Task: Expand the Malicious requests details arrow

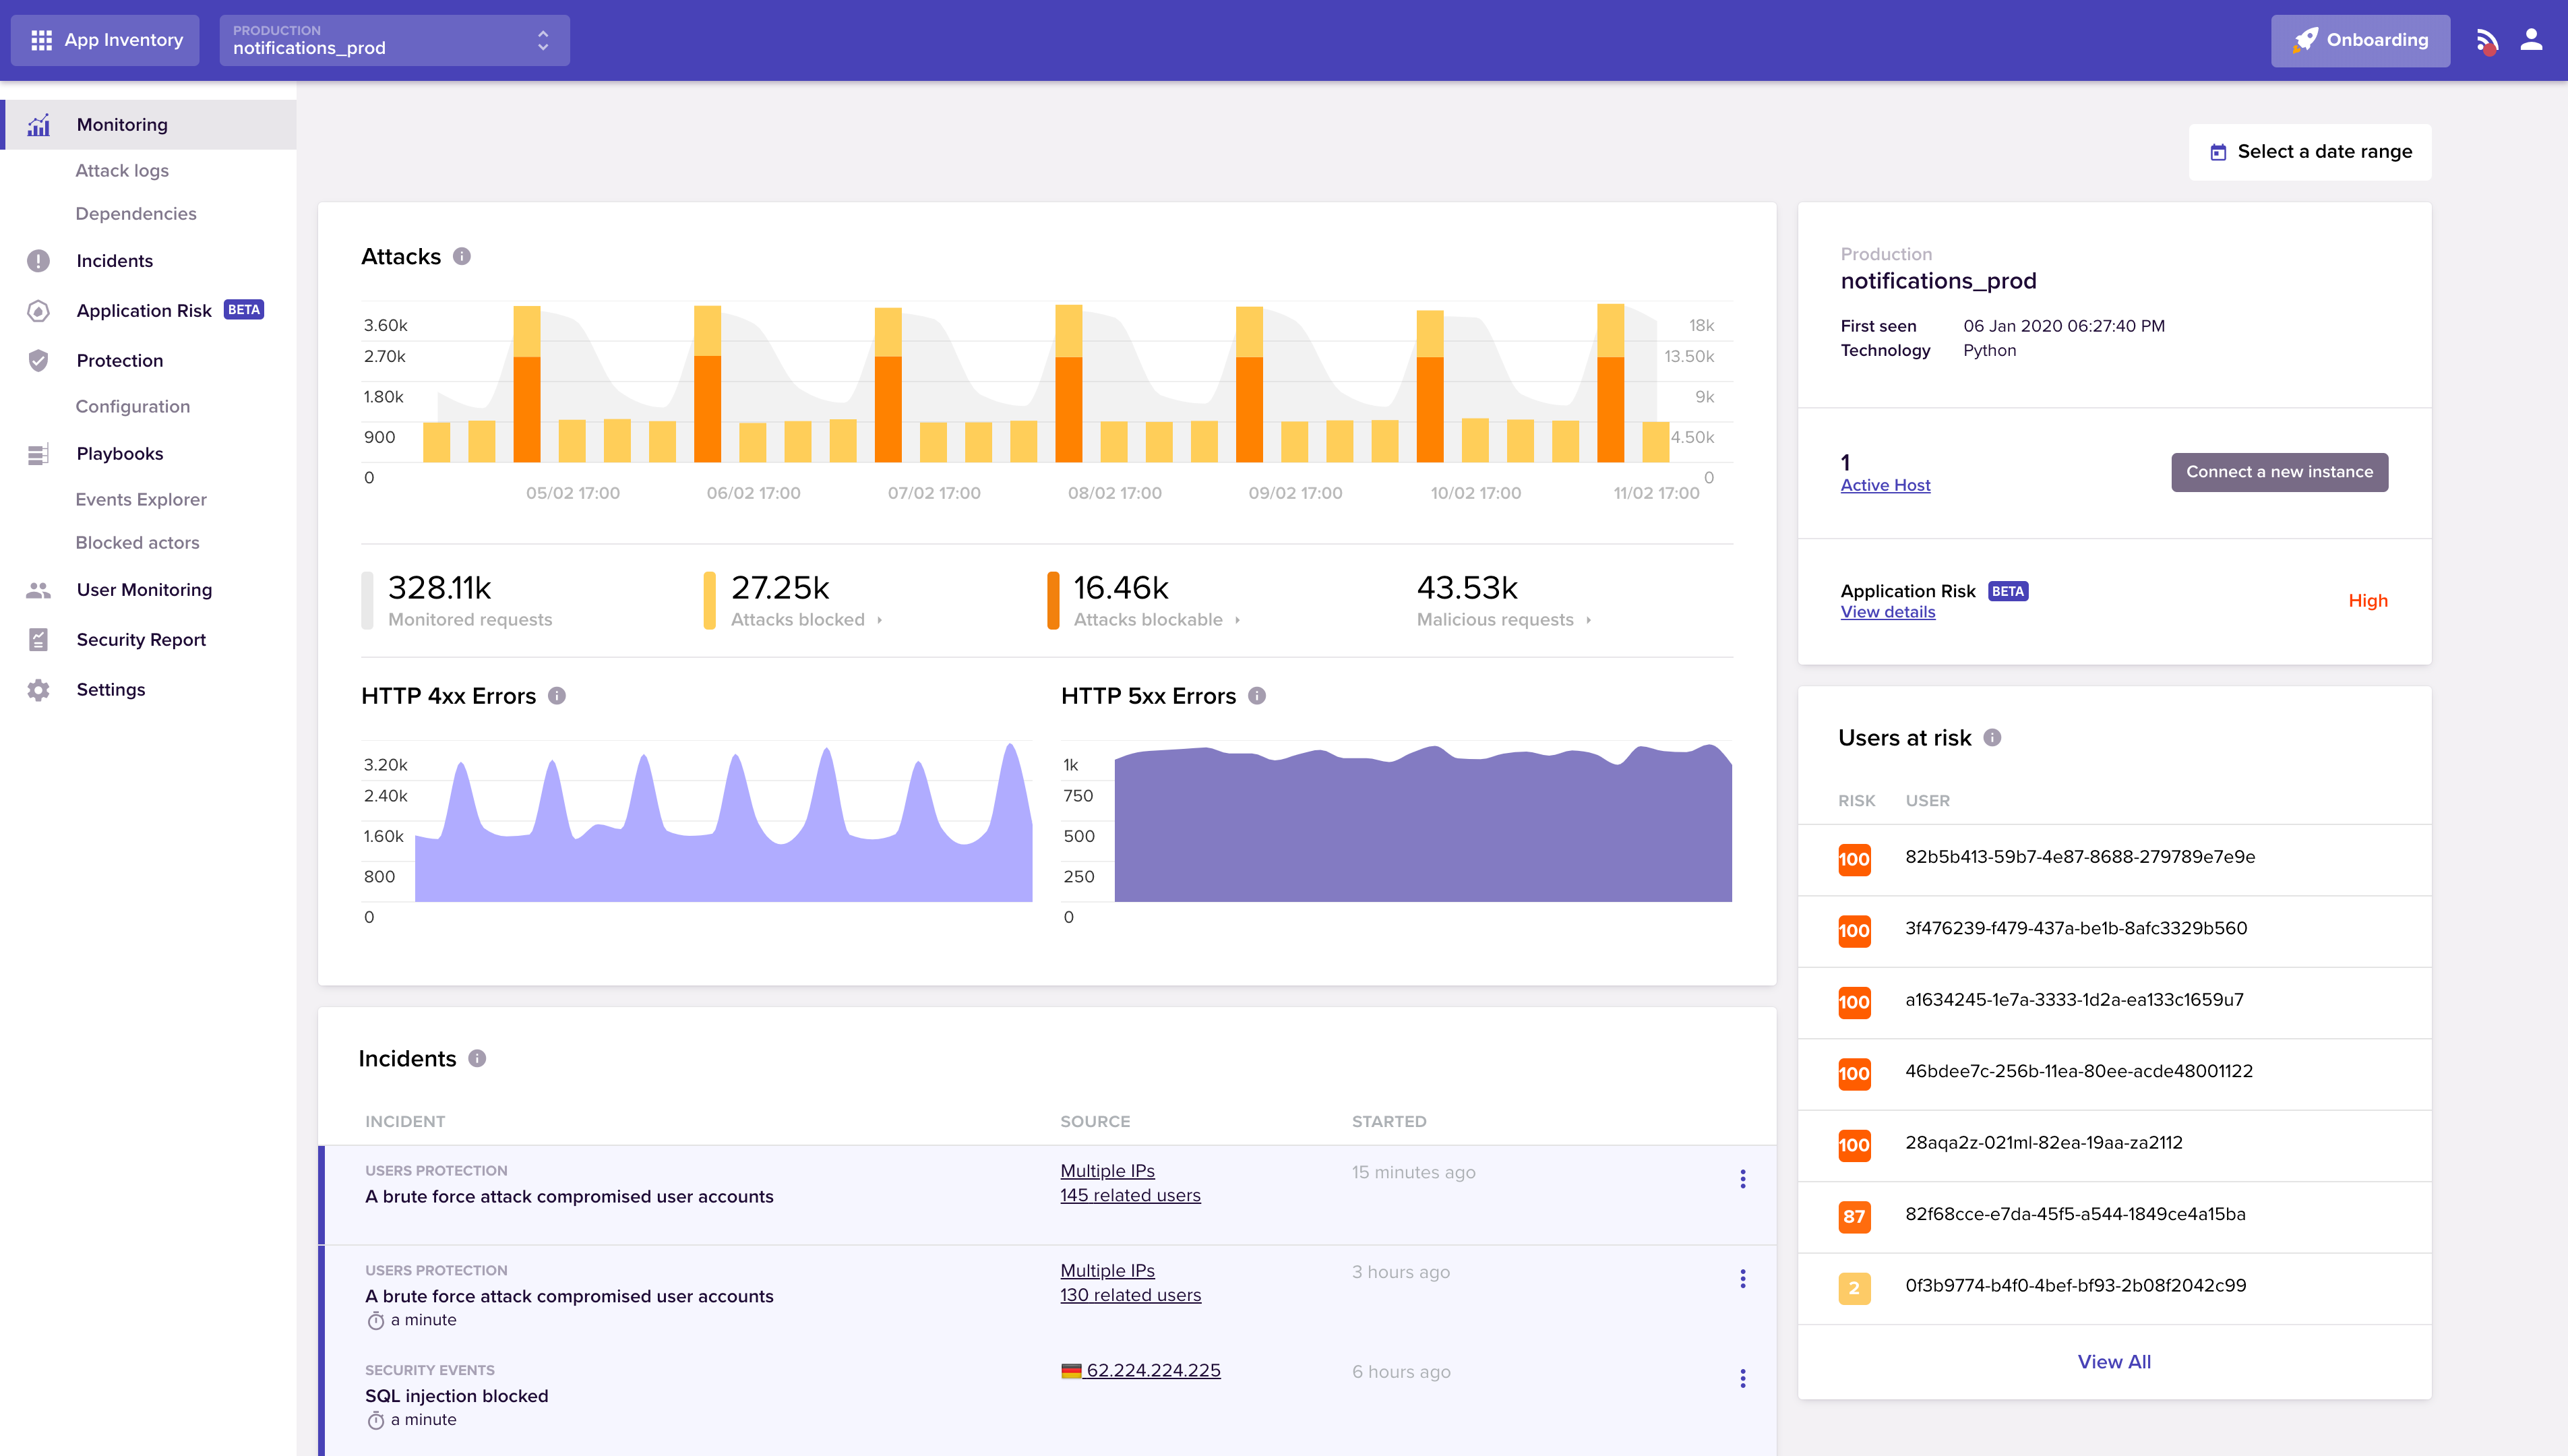Action: click(1589, 621)
